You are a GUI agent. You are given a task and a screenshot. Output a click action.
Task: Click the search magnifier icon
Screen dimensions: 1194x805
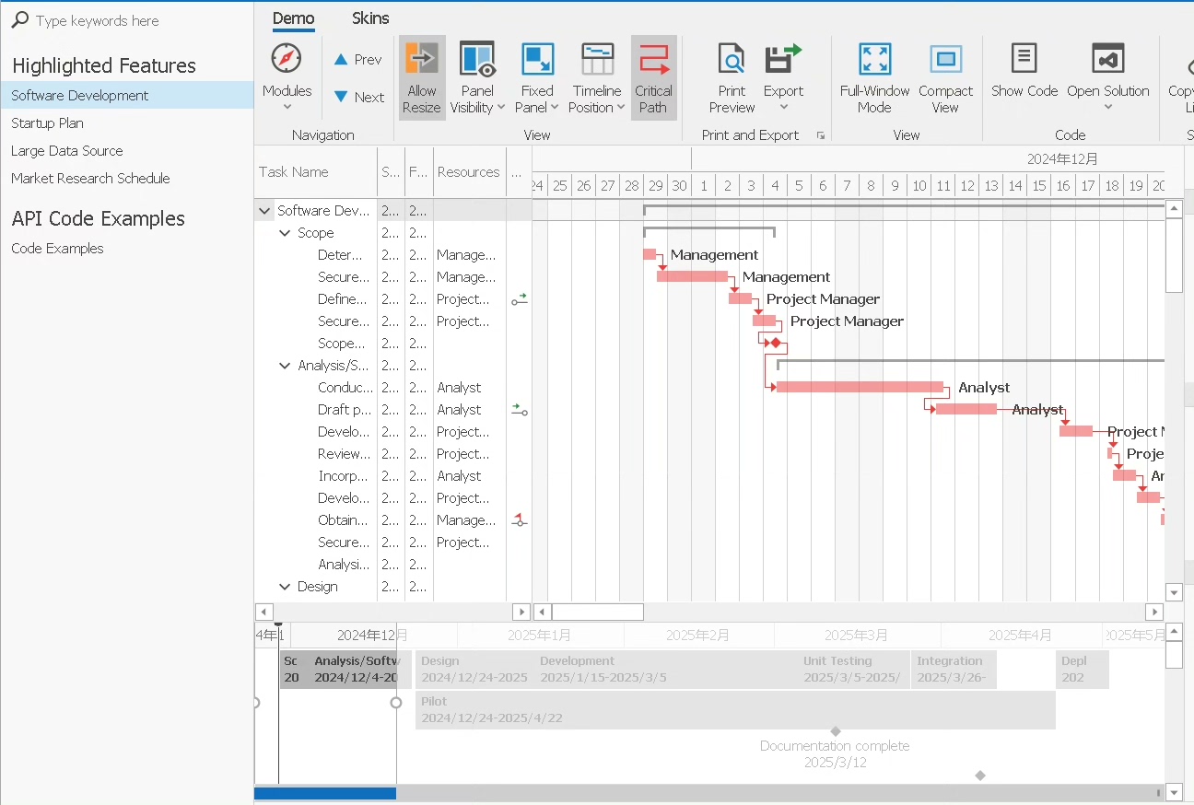pyautogui.click(x=19, y=20)
